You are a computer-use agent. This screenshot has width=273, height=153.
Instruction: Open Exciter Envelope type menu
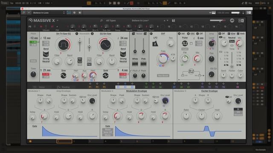tap(209, 91)
